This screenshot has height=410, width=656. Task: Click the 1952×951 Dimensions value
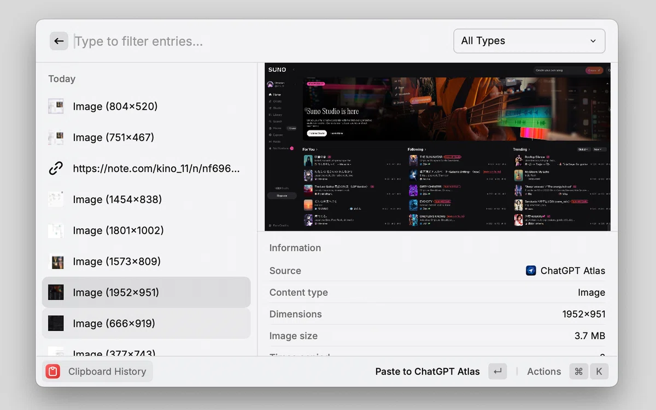(x=584, y=314)
